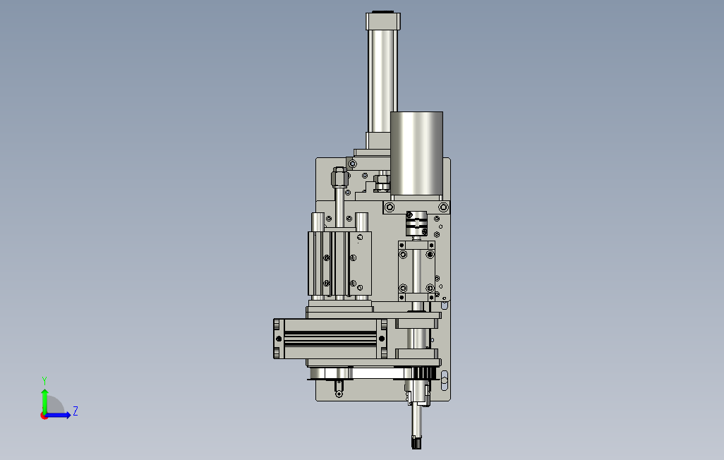
Task: Select the shaft coupling below the motor
Action: click(x=416, y=224)
